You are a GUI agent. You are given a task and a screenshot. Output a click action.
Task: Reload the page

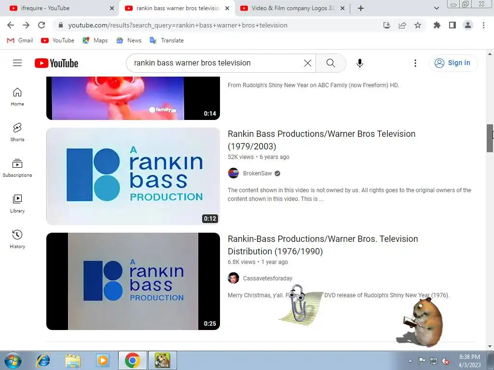41,25
